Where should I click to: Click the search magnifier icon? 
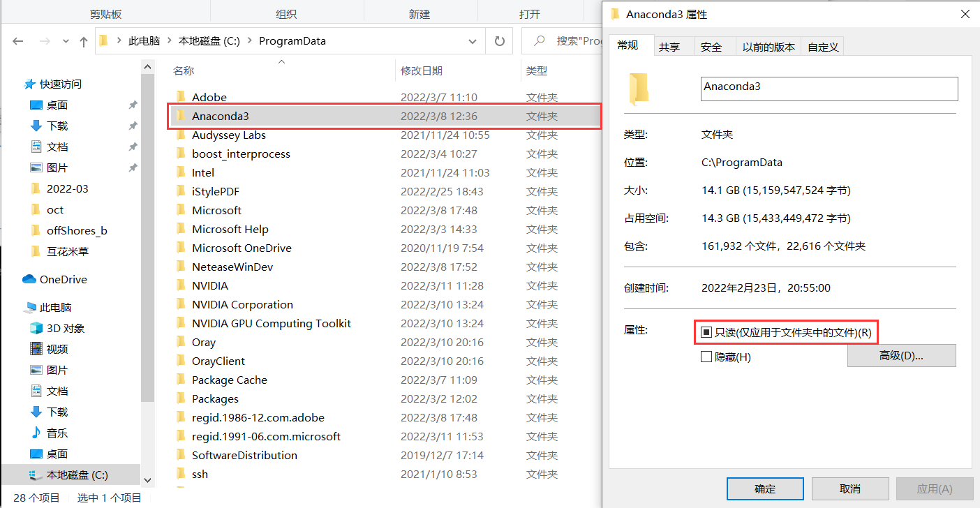[540, 41]
